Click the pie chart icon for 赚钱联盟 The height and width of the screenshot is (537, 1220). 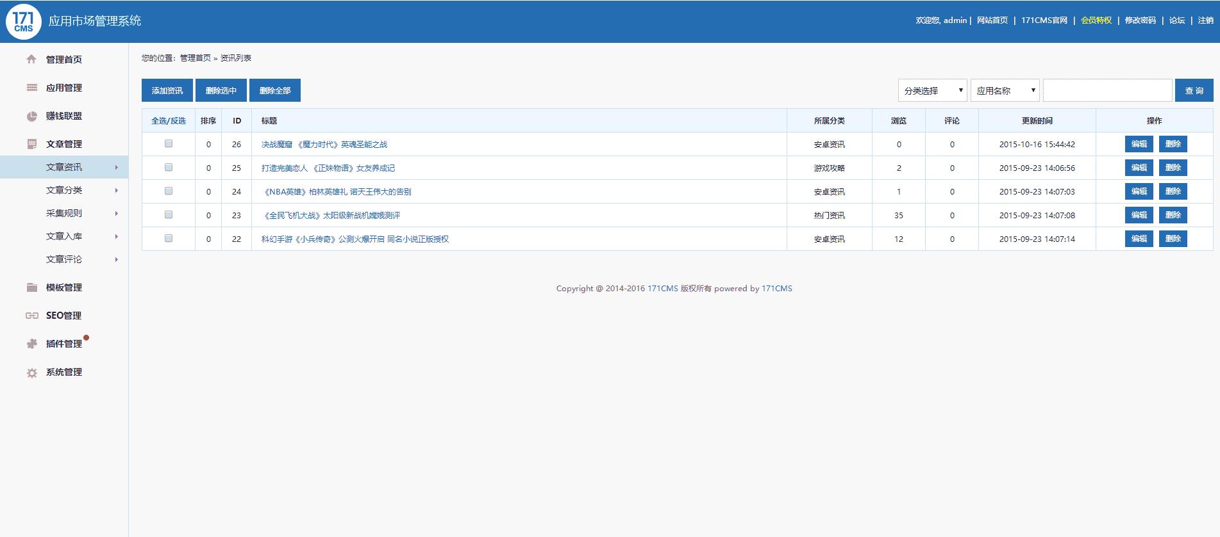point(31,116)
